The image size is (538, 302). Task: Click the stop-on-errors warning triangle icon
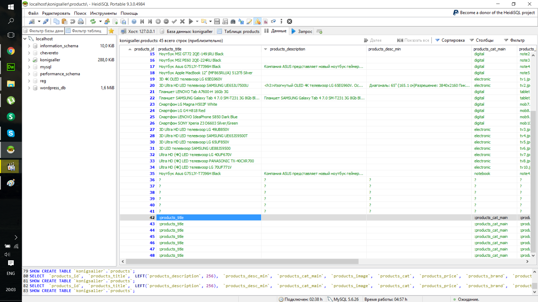click(x=258, y=22)
